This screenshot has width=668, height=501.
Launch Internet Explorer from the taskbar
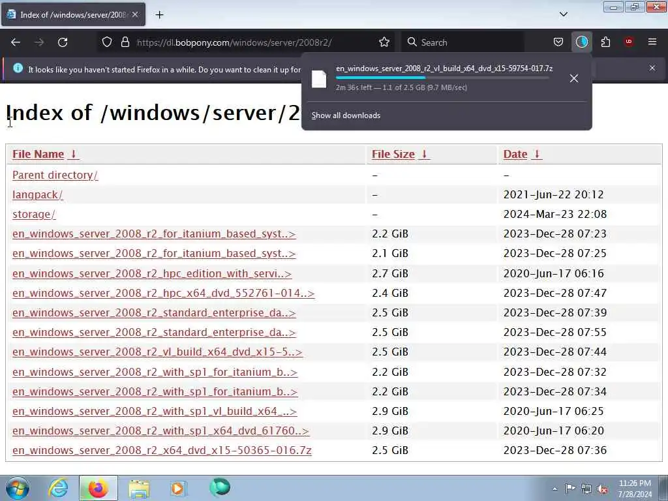[58, 488]
